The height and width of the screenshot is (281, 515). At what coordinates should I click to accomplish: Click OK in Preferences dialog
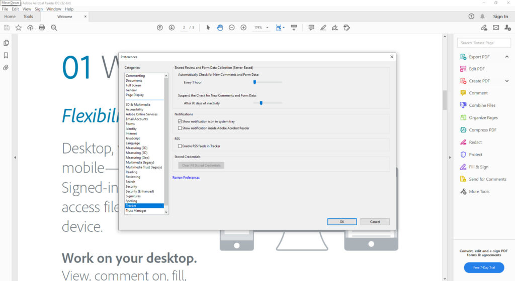342,222
